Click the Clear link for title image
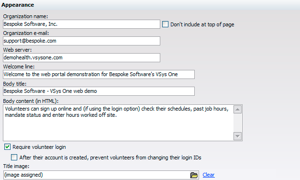 [x=209, y=175]
